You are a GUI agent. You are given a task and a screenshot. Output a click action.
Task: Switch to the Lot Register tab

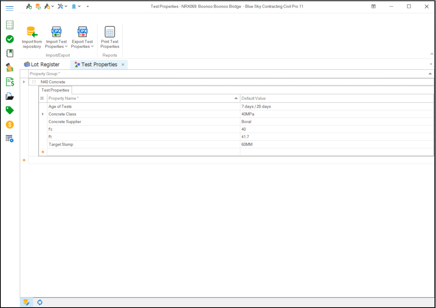point(42,64)
